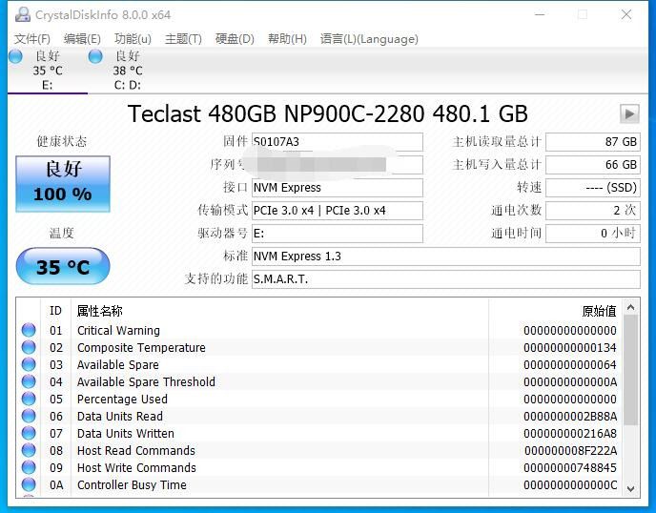
Task: Select the Percentage Used attribute name
Action: point(122,400)
